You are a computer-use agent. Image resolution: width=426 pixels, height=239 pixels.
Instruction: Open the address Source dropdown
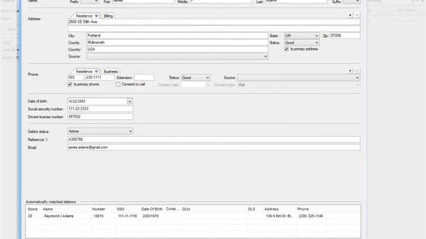178,56
